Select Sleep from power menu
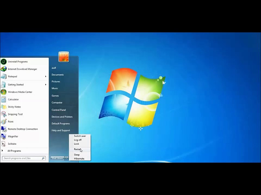The image size is (261, 195). [x=80, y=155]
